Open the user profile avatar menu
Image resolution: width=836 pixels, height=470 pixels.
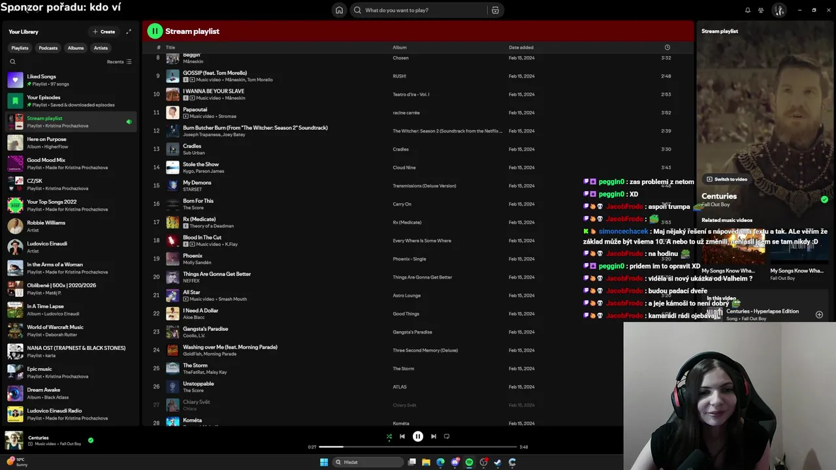point(779,10)
